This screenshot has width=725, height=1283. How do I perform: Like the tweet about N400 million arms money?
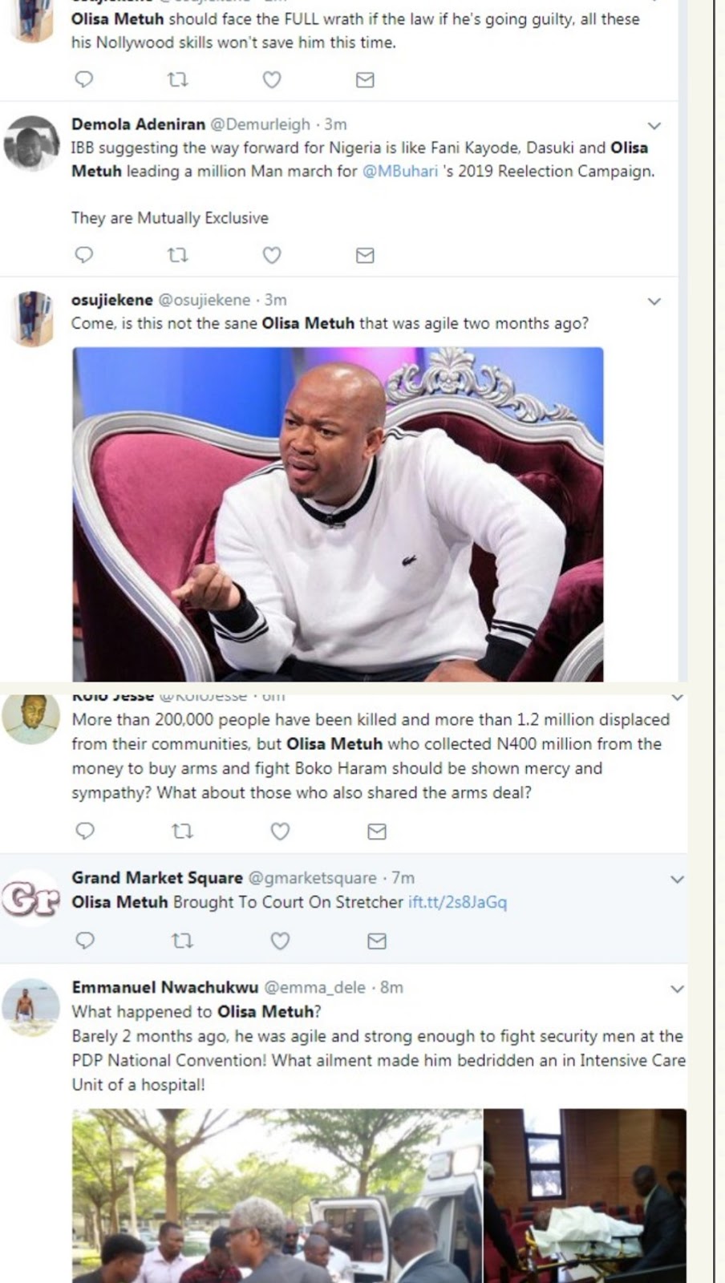(x=280, y=832)
